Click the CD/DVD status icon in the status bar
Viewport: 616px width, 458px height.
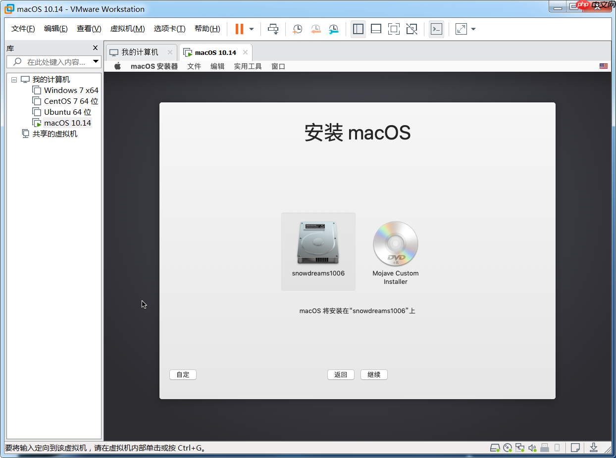[508, 448]
